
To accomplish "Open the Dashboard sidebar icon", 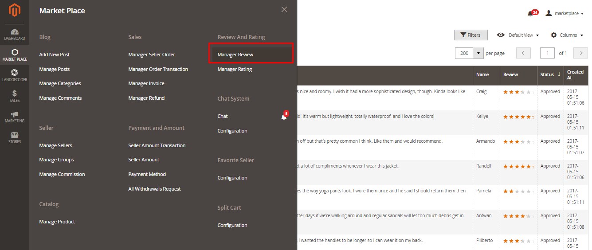I will pyautogui.click(x=15, y=35).
